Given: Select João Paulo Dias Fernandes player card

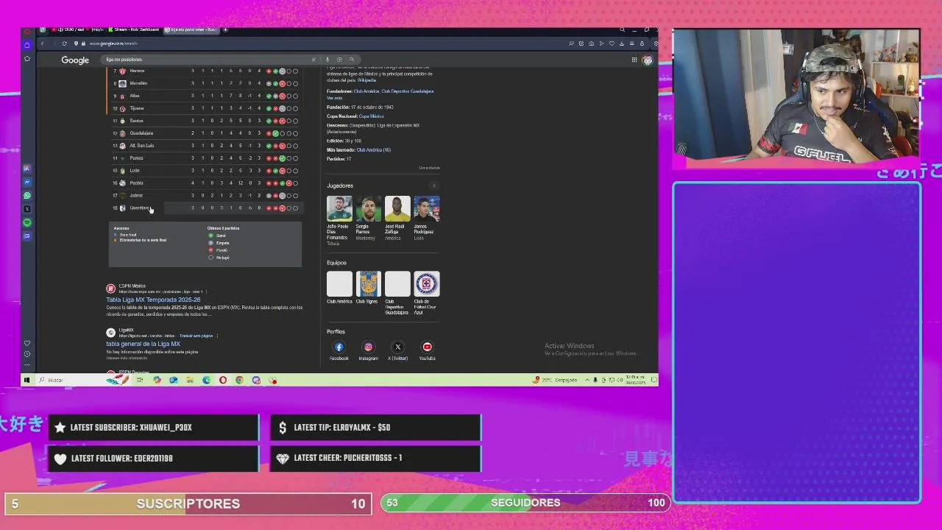Looking at the screenshot, I should 339,219.
